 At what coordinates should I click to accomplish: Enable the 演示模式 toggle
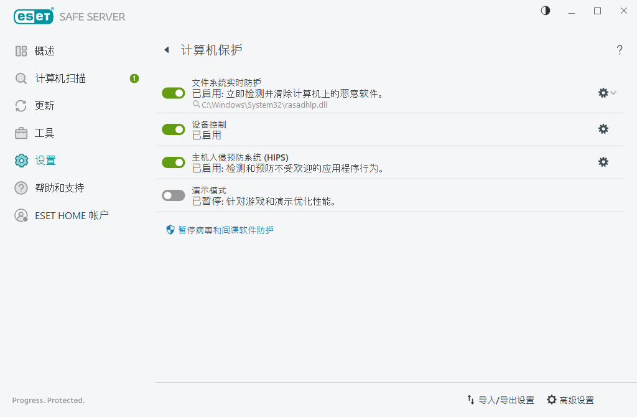click(x=174, y=195)
